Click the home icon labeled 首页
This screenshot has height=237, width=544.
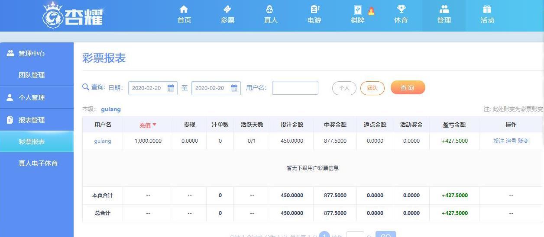pyautogui.click(x=184, y=10)
